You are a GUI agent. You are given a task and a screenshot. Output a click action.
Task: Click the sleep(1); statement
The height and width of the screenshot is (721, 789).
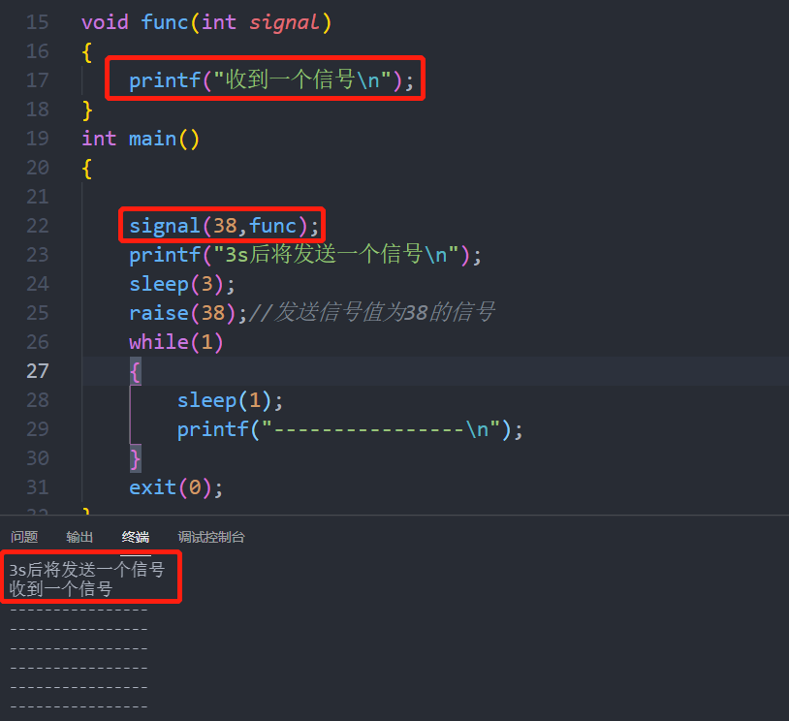(230, 400)
